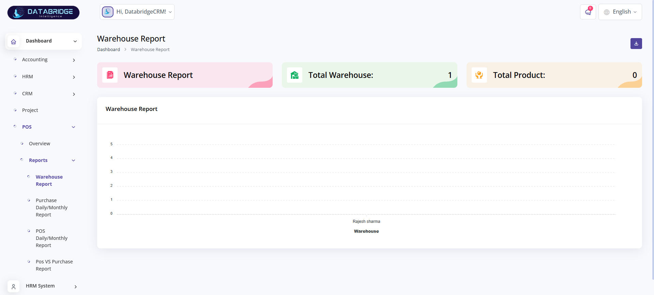This screenshot has width=654, height=295.
Task: Click the orange Total Product icon
Action: (x=479, y=75)
